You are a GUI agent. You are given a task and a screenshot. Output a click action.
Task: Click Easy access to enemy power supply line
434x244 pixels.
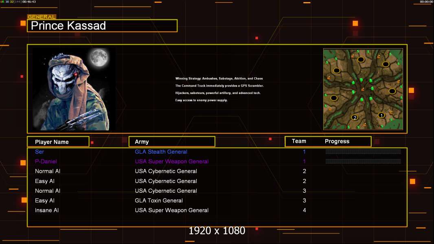point(201,100)
